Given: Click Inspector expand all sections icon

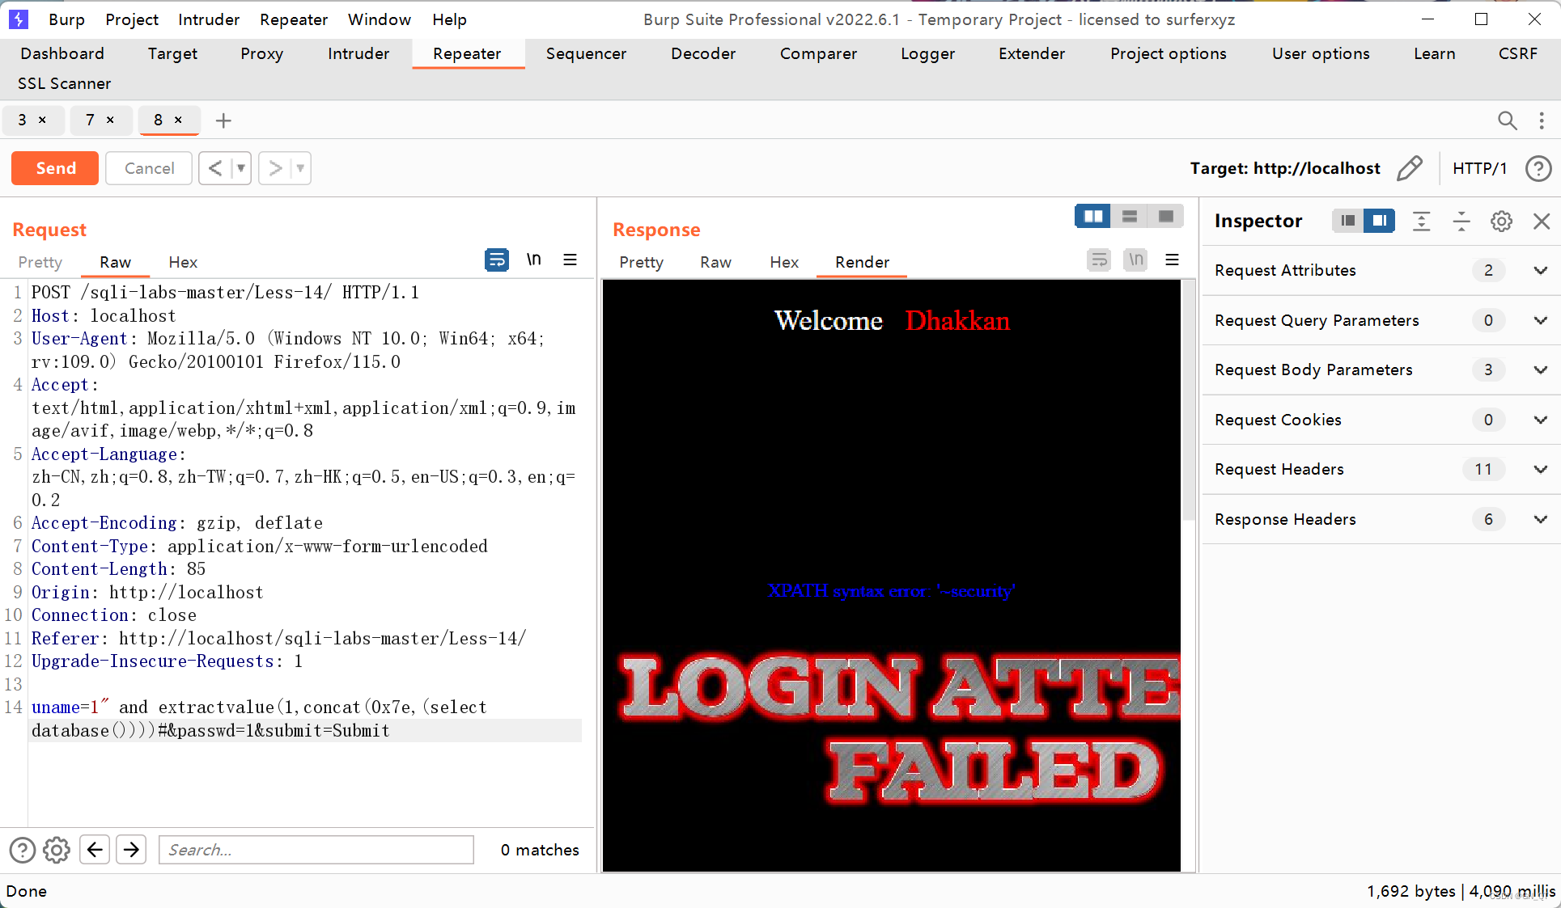Looking at the screenshot, I should click(1421, 221).
